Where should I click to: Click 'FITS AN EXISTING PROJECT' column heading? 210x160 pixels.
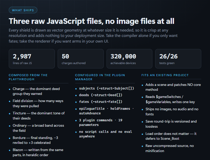tap(165, 75)
